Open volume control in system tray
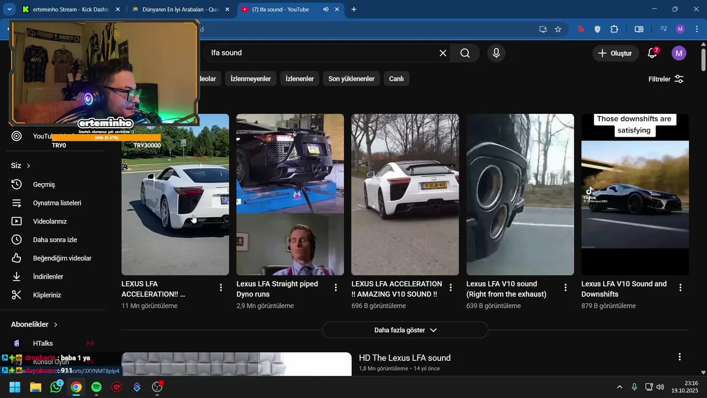The height and width of the screenshot is (398, 707). coord(660,387)
